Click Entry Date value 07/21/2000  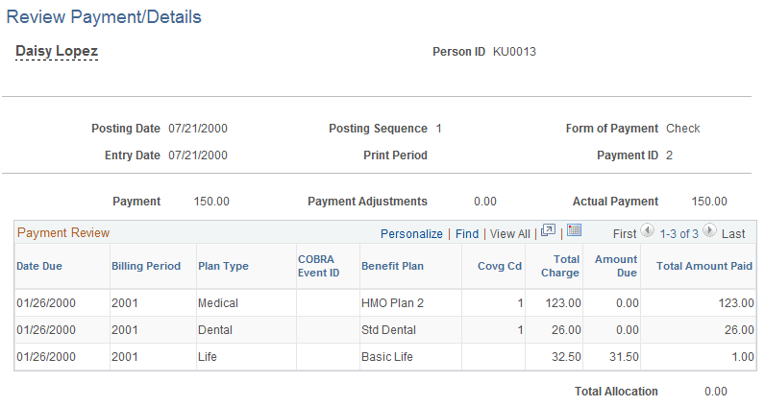click(x=198, y=155)
